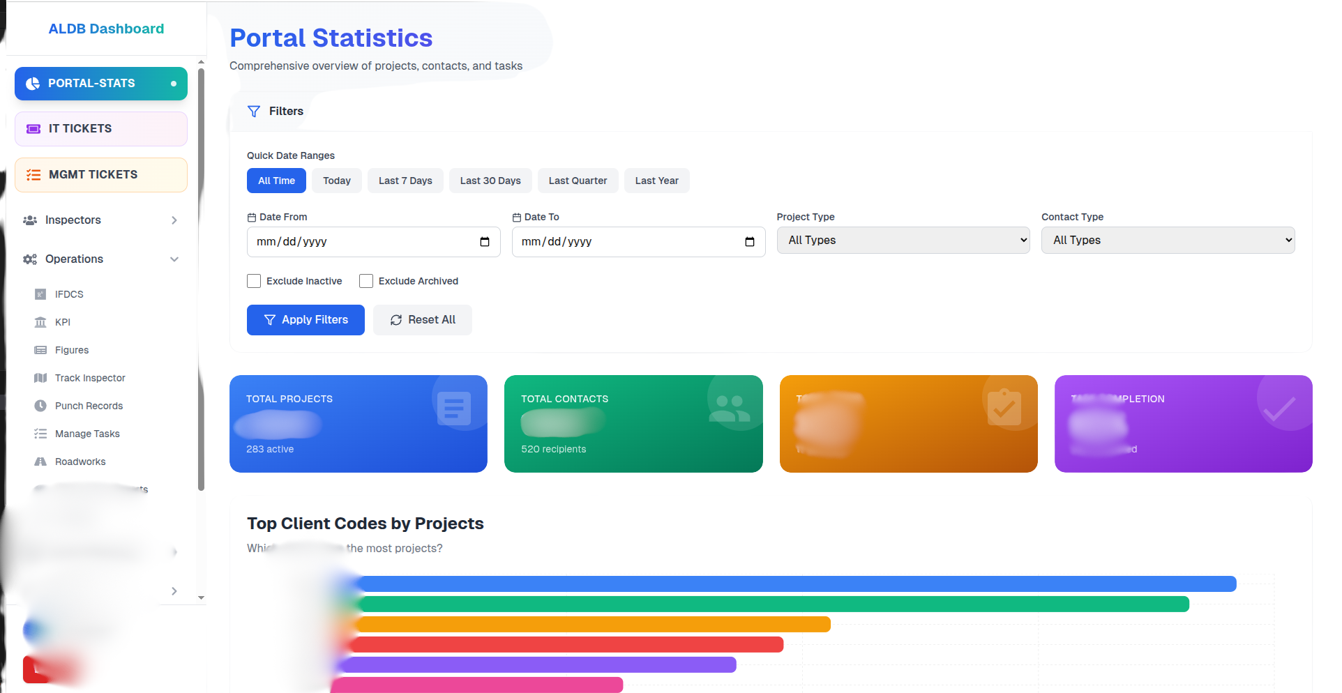Select the KPI bank icon in sidebar
The width and height of the screenshot is (1342, 693).
pos(42,321)
